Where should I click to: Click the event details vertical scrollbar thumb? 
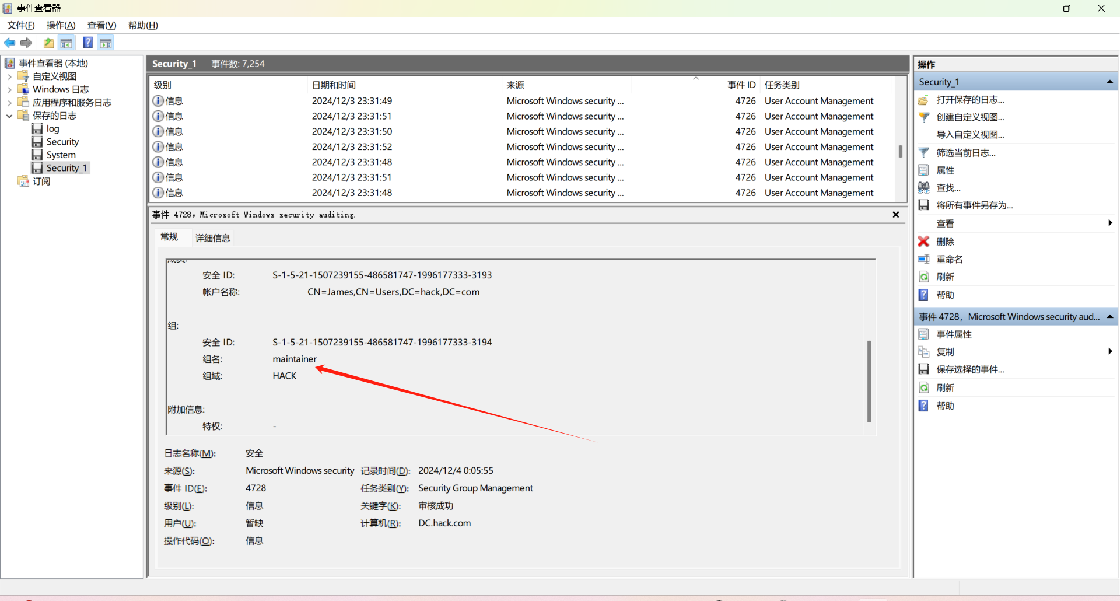point(869,380)
